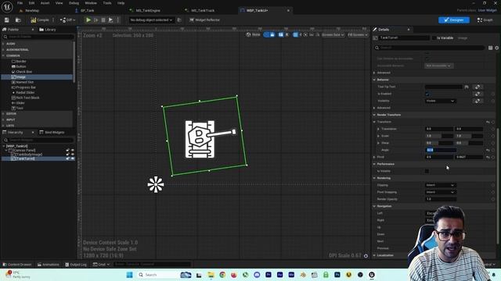Open the Details settings gear icon
The height and width of the screenshot is (281, 501).
tap(497, 48)
